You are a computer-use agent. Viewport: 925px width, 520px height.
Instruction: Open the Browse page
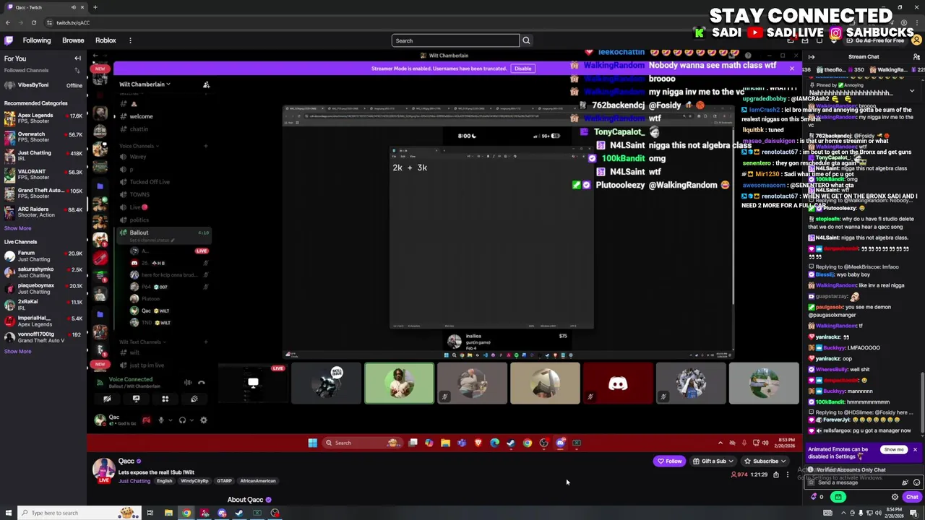click(x=73, y=40)
